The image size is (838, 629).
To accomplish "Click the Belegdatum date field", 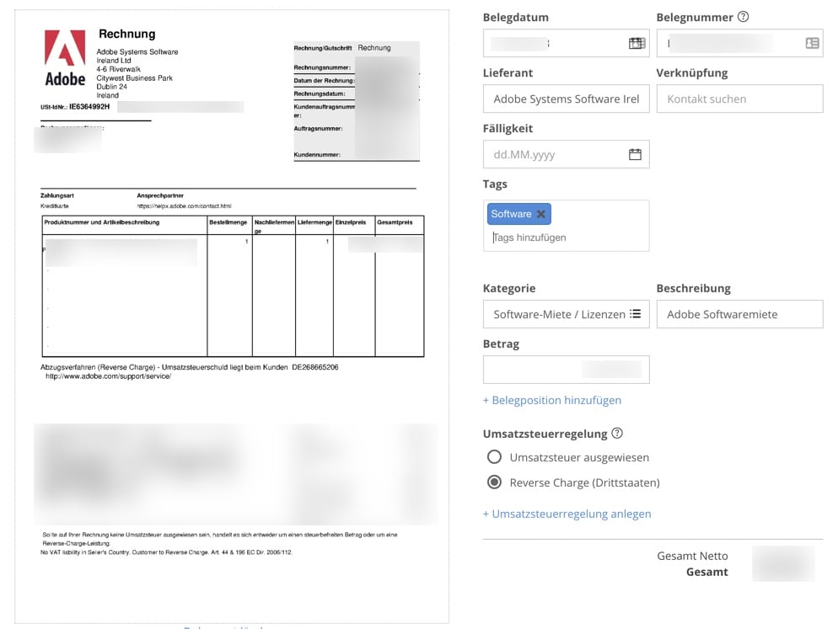I will pos(566,43).
